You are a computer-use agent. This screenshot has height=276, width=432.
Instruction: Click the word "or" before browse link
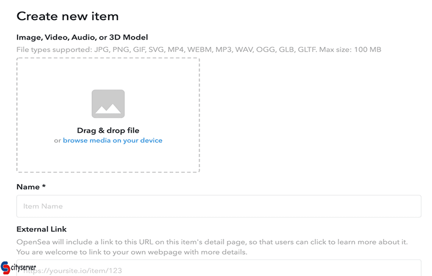[57, 141]
